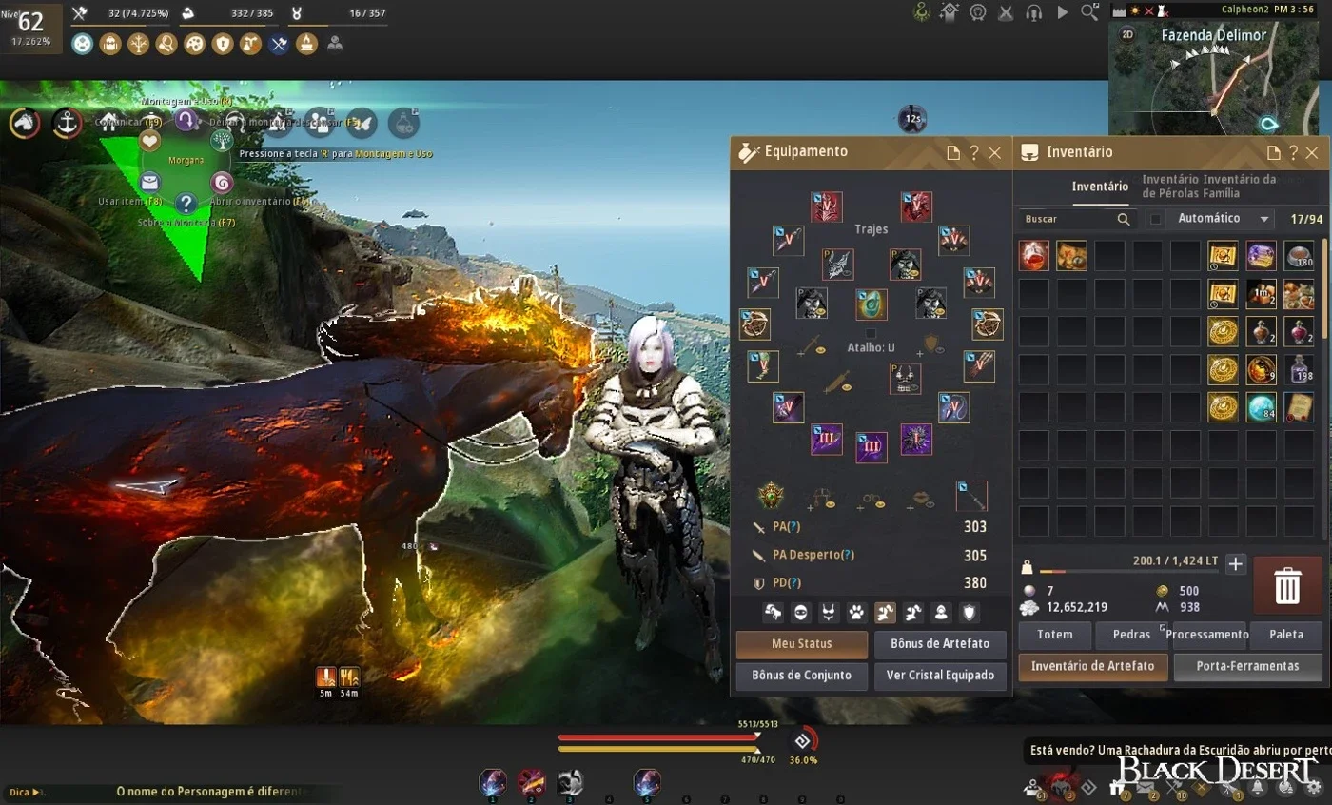This screenshot has width=1332, height=805.
Task: Click the shield icon in equipment view row
Action: (969, 613)
